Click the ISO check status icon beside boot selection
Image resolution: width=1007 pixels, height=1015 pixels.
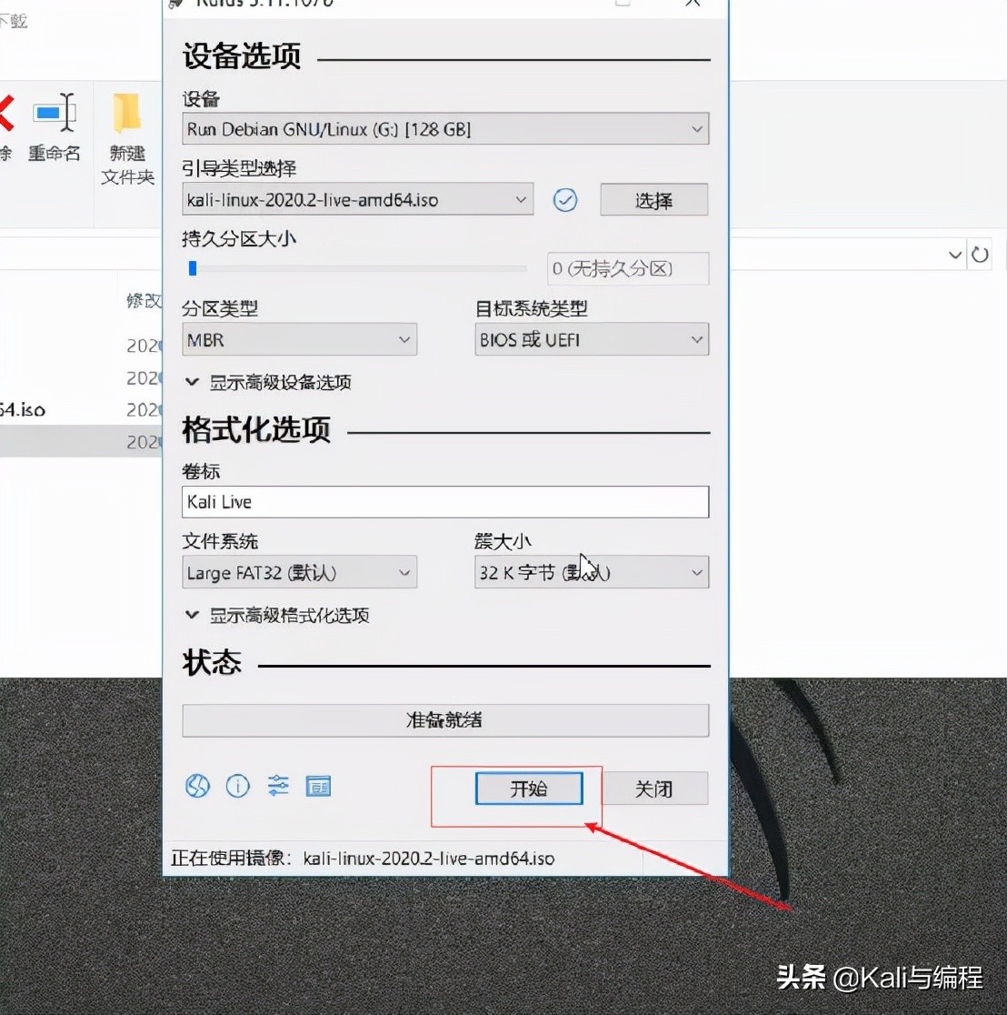565,200
